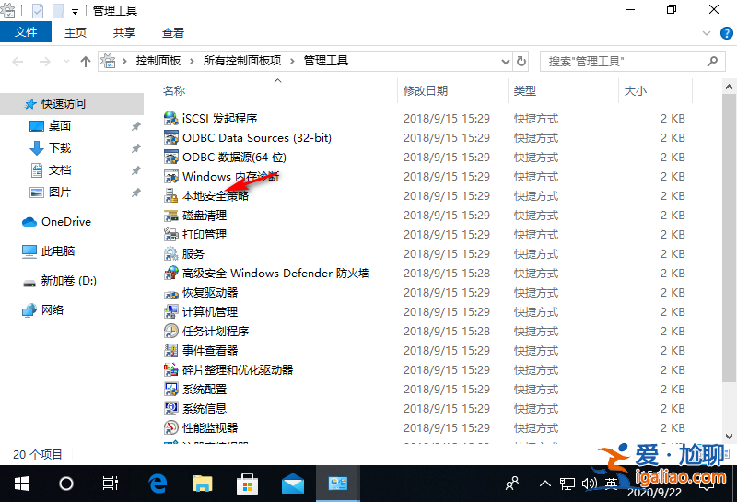Sort by 类型 column header
This screenshot has width=737, height=502.
click(x=524, y=90)
